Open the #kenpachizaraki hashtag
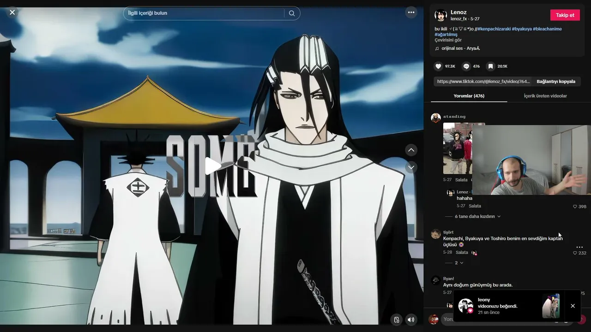 click(x=494, y=29)
